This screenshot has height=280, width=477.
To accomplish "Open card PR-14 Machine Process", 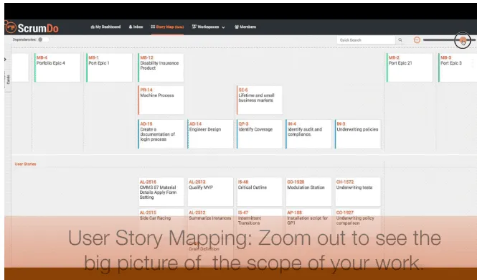I will coord(161,100).
